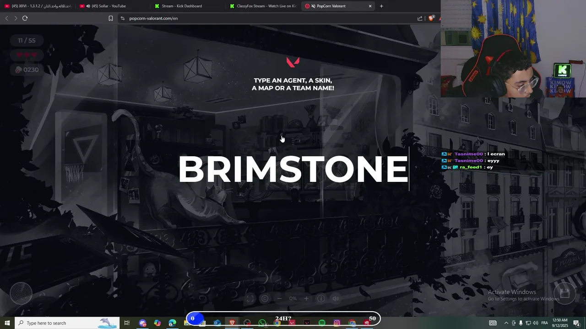Click the 24H? progress bar overlay
The width and height of the screenshot is (586, 329).
pyautogui.click(x=283, y=318)
